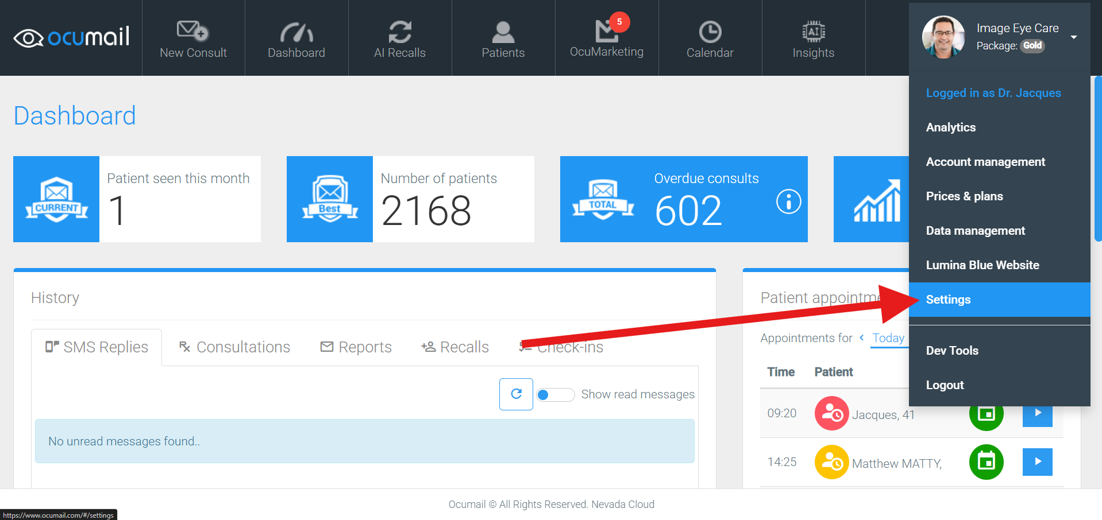Open the Patients section
This screenshot has width=1102, height=520.
503,38
